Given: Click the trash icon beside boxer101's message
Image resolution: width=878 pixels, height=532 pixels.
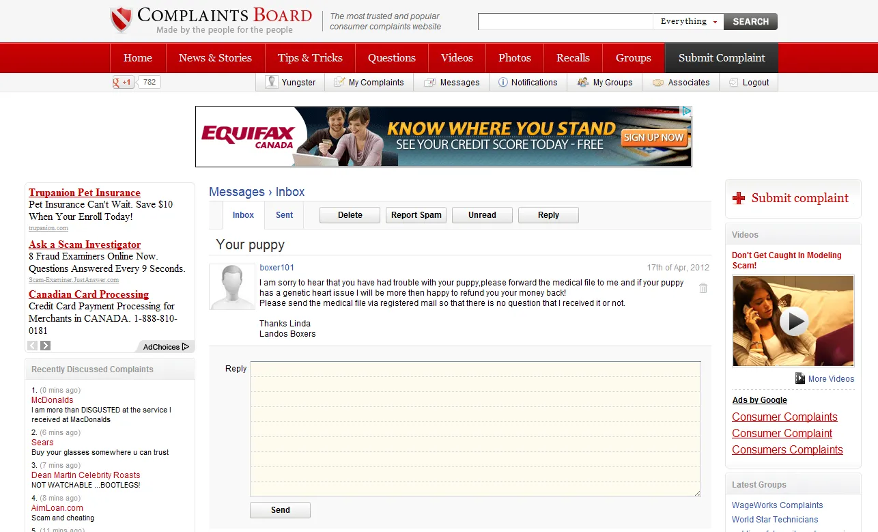Looking at the screenshot, I should point(703,288).
